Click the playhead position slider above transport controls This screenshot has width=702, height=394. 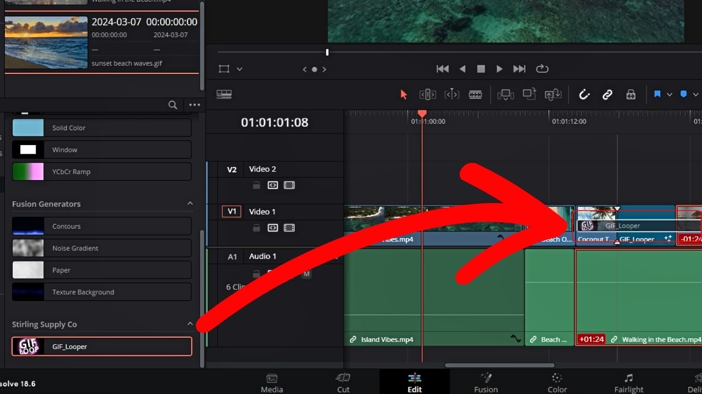point(327,52)
